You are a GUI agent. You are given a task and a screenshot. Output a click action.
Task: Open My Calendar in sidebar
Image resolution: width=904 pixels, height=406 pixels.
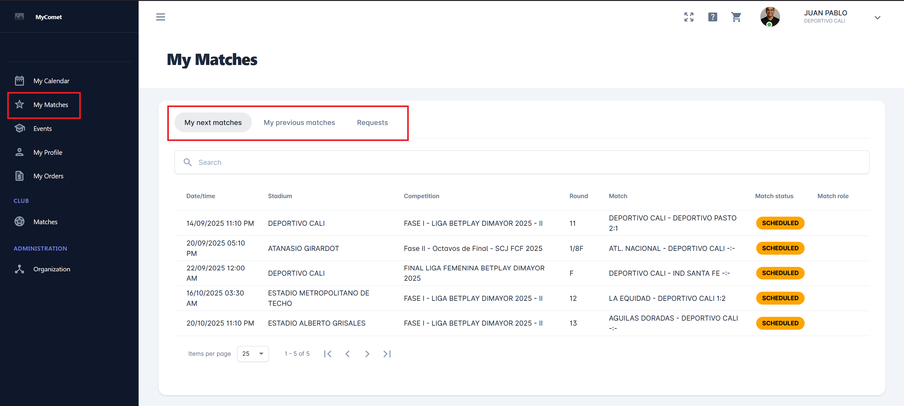51,81
